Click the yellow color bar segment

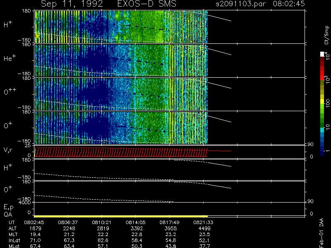[322, 102]
